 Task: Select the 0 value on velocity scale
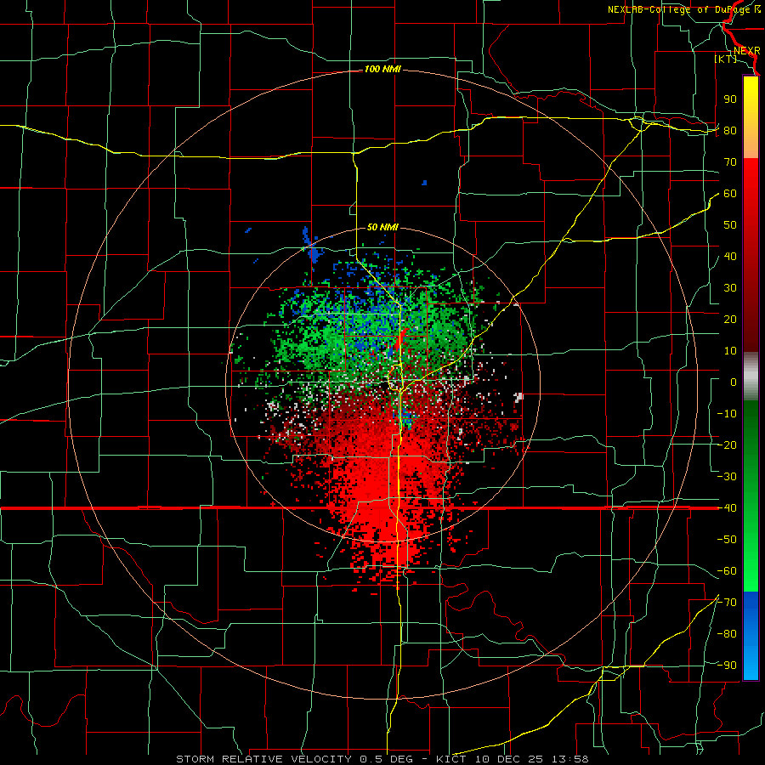click(734, 382)
